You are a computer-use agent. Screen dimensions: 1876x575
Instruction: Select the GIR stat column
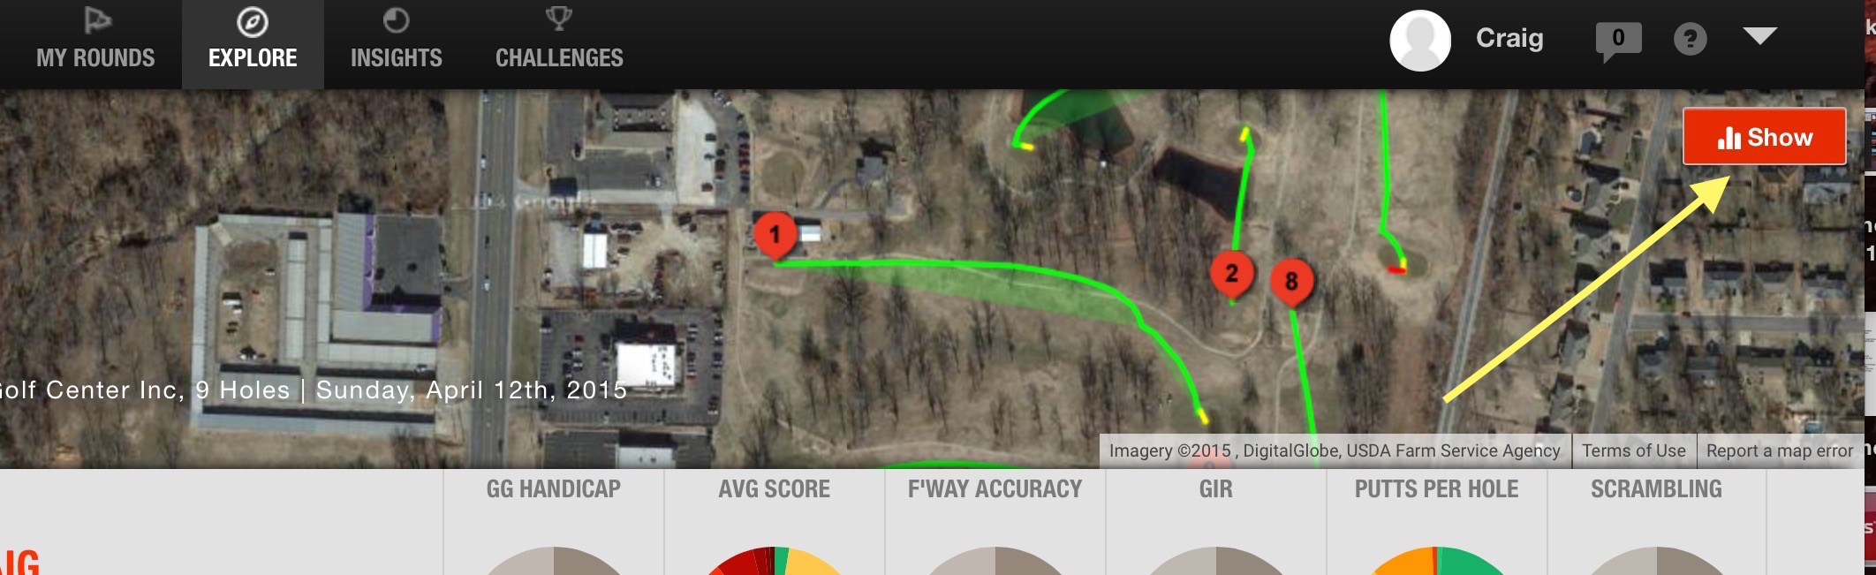pos(1215,522)
